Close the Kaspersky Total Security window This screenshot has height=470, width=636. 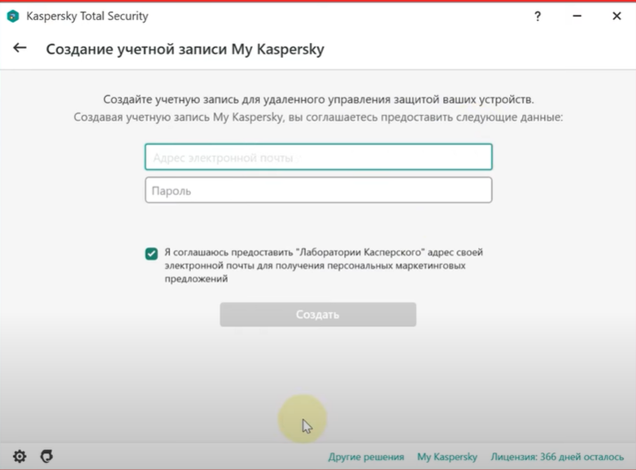617,16
